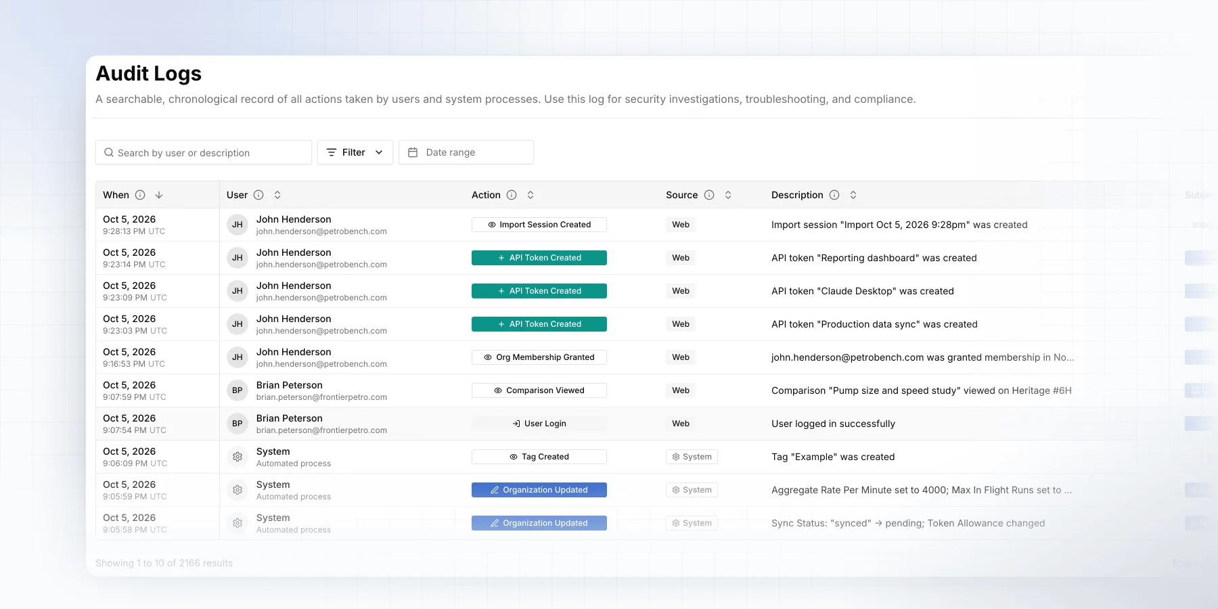1218x609 pixels.
Task: Sort the Source column with its sort arrows
Action: (x=728, y=195)
